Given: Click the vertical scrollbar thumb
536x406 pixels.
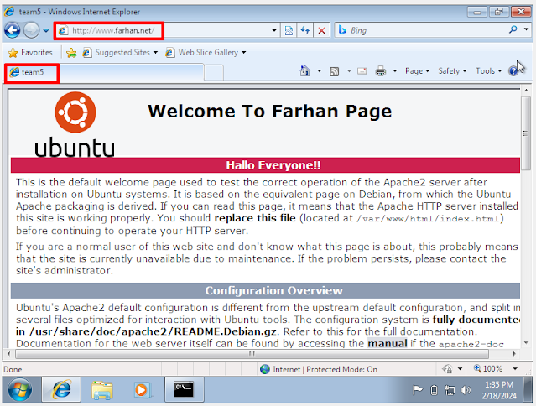Looking at the screenshot, I should 526,133.
